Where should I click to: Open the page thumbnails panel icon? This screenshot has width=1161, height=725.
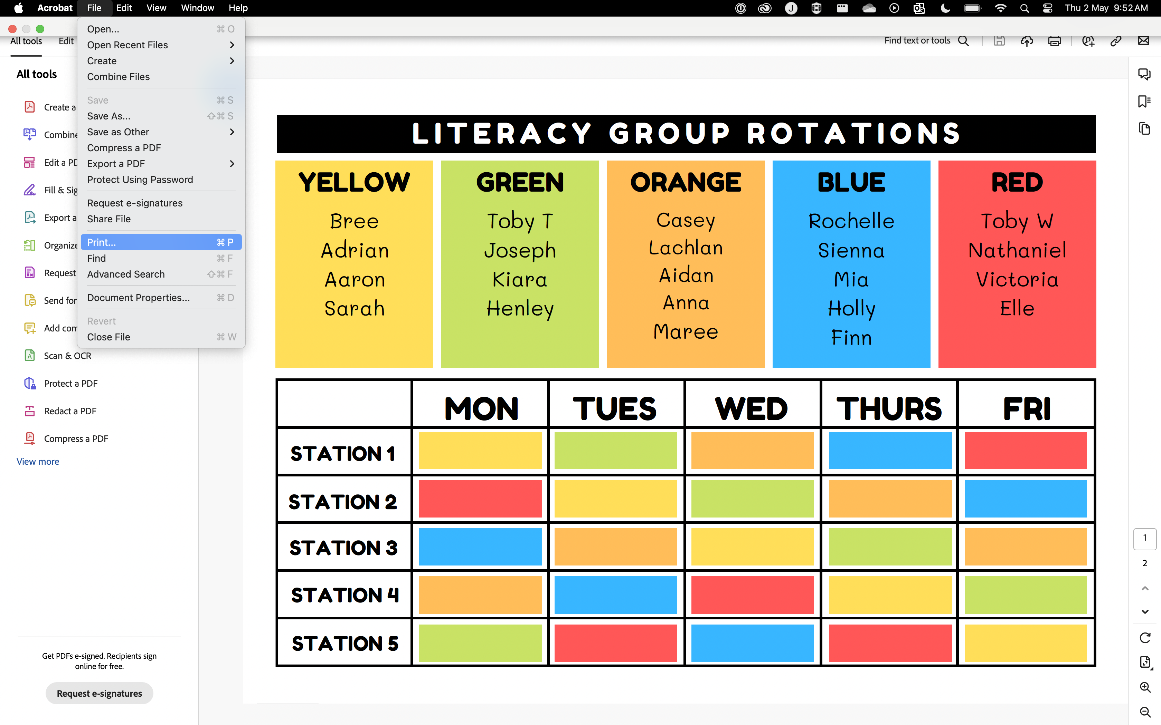[1144, 128]
